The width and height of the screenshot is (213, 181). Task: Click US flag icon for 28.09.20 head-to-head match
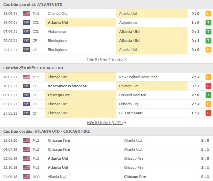coord(26,140)
